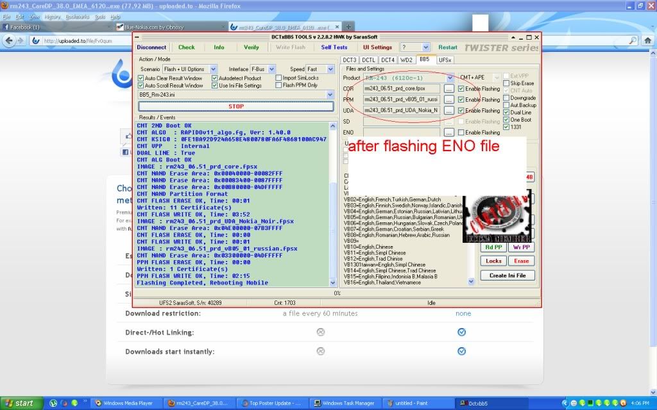The height and width of the screenshot is (410, 657).
Task: Open the Scenario dropdown
Action: [213, 69]
